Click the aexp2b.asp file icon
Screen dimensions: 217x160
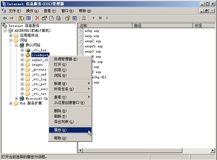81,46
